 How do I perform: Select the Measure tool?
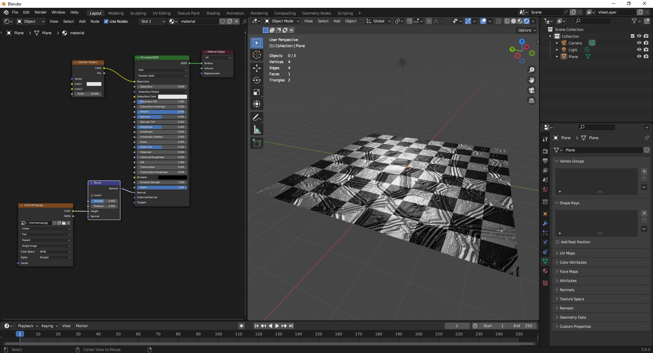[257, 130]
